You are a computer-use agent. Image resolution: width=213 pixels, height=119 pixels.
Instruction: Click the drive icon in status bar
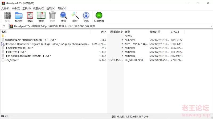coord(3,116)
